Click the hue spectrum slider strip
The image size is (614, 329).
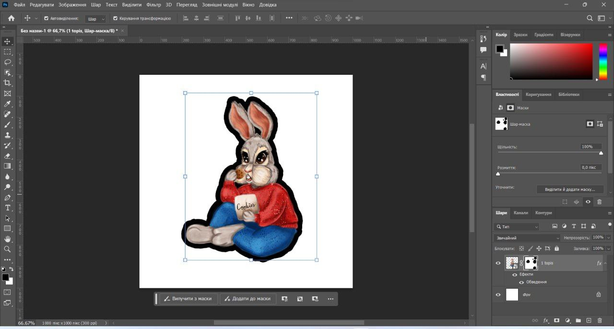click(x=603, y=61)
